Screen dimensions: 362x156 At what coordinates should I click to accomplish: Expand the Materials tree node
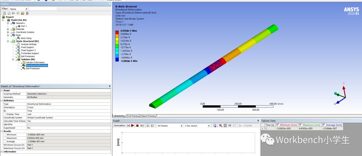pos(8,29)
